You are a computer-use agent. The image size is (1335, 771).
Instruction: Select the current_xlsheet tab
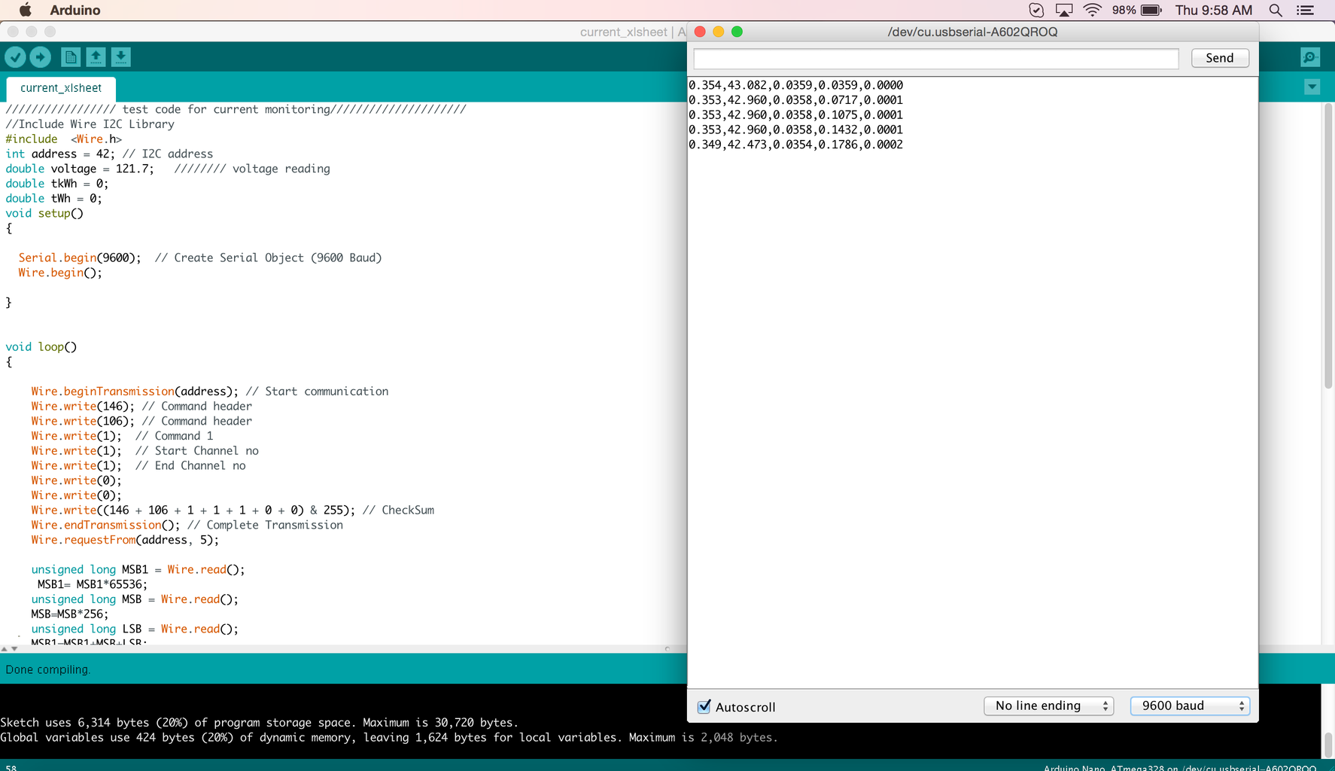click(61, 88)
